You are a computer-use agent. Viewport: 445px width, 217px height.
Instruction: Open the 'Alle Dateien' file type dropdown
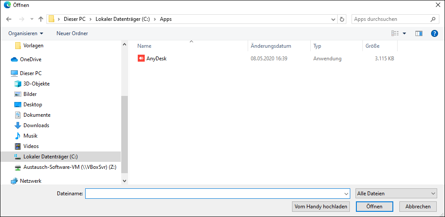click(x=396, y=194)
